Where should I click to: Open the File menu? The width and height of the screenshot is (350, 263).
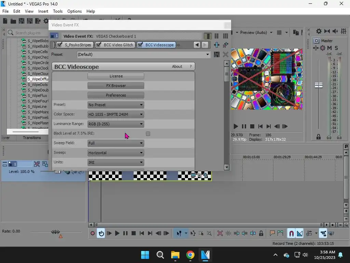[x=5, y=11]
